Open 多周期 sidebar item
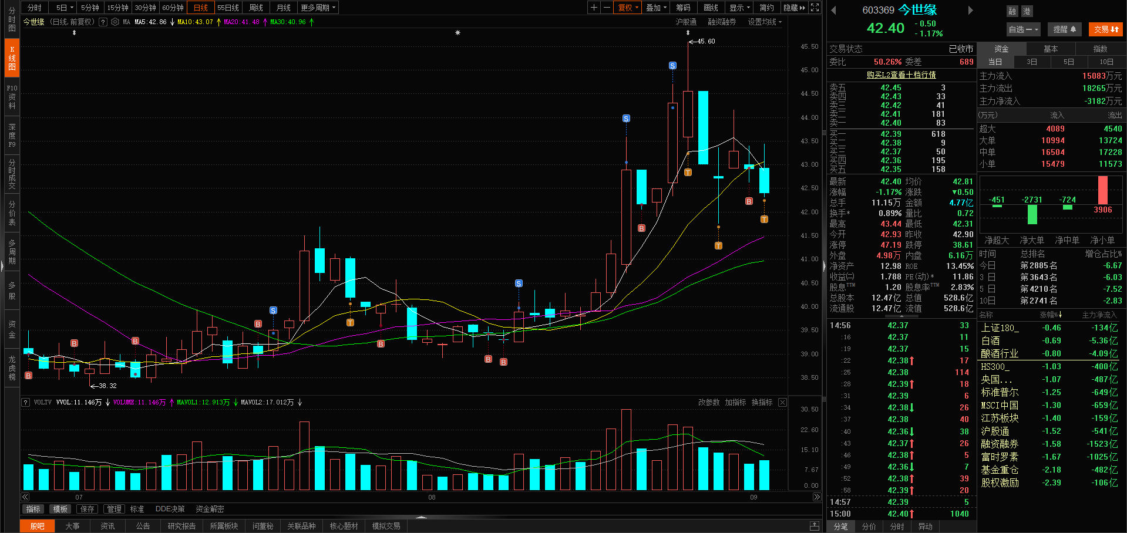Image resolution: width=1127 pixels, height=533 pixels. point(12,252)
